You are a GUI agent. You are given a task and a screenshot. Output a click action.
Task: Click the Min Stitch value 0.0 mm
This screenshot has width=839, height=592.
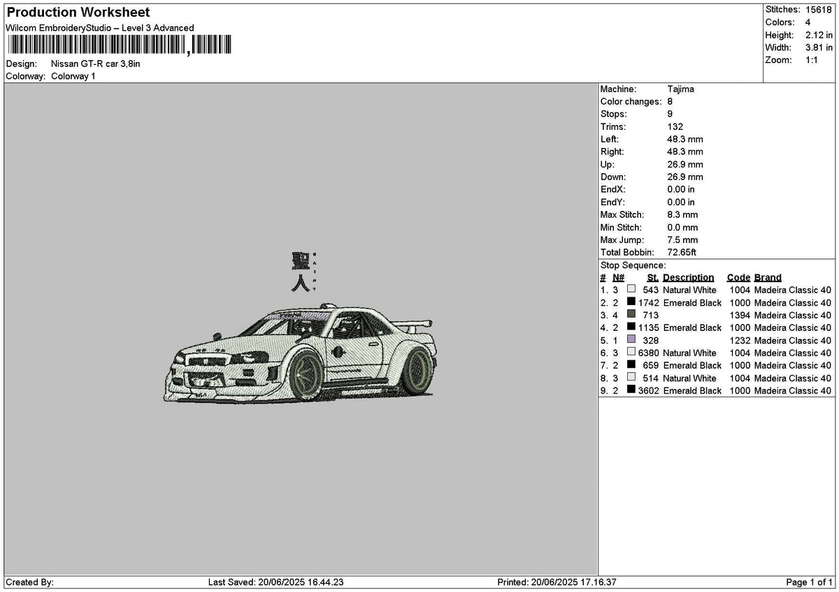[682, 228]
